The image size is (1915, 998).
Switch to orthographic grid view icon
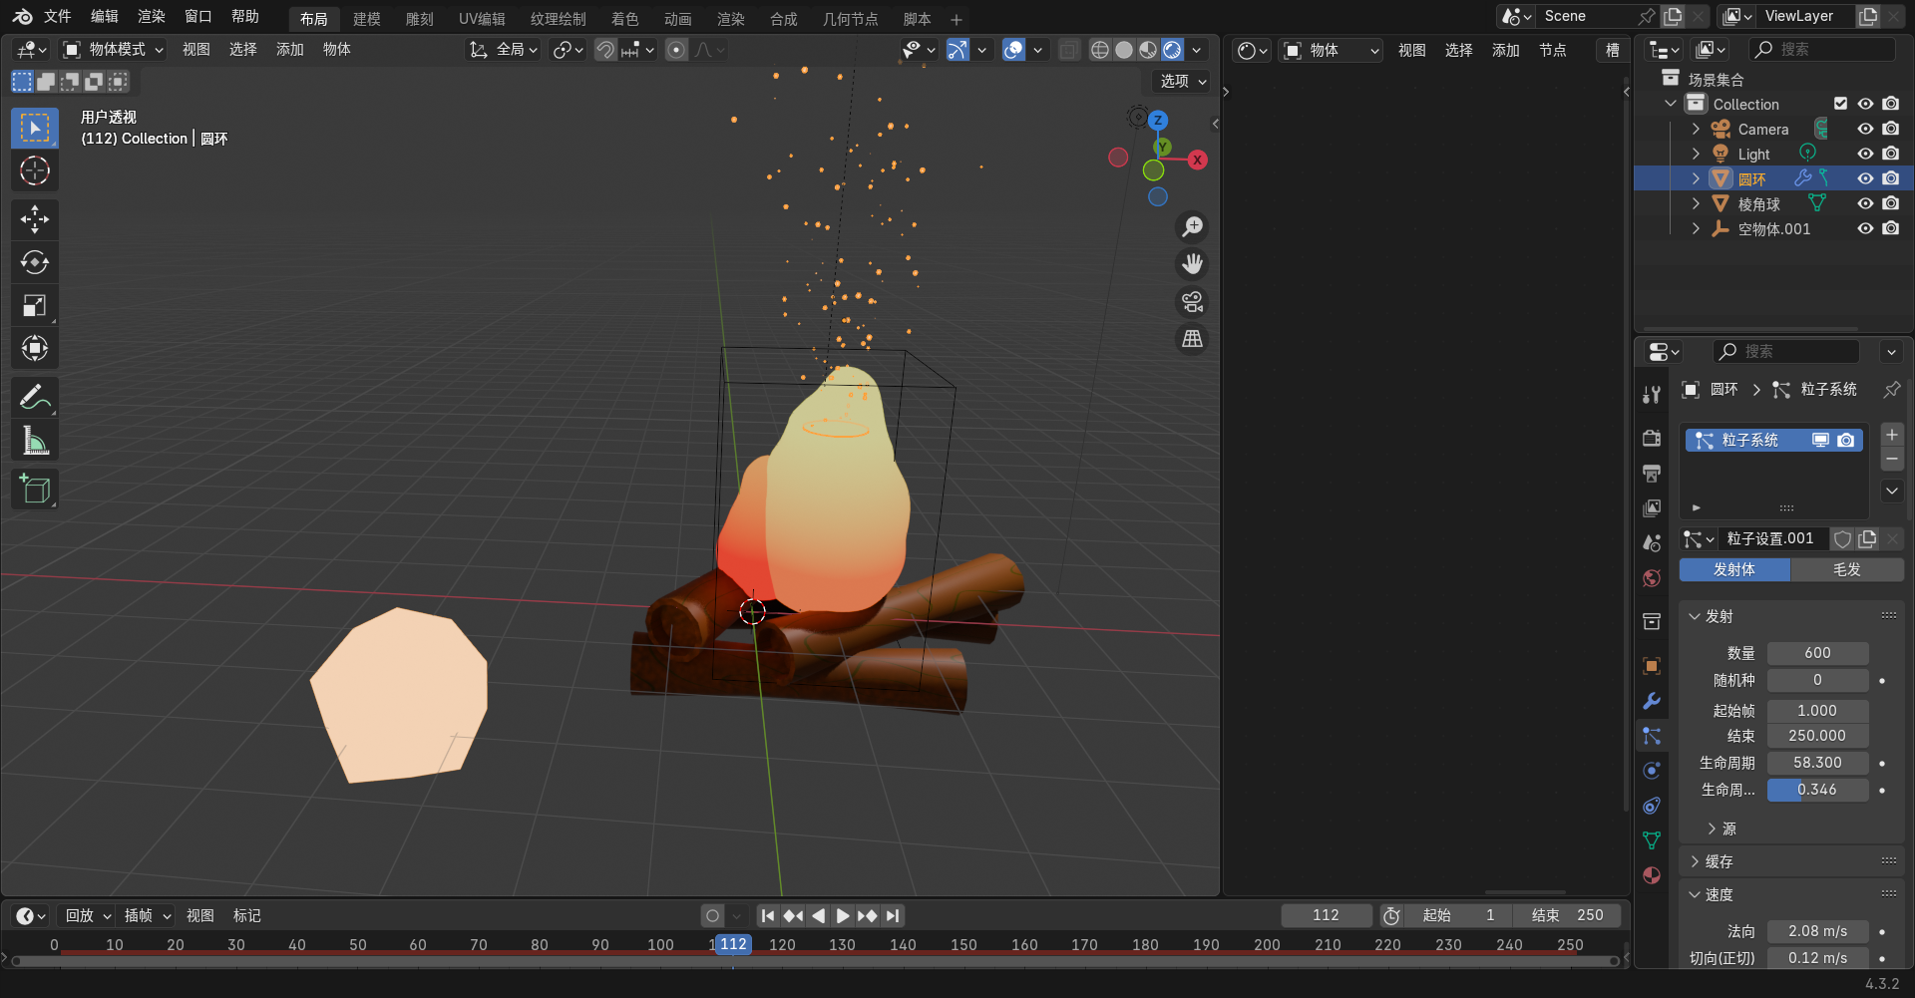pos(1192,339)
